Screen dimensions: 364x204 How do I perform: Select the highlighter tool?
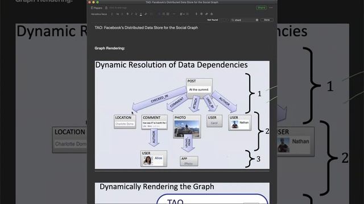(x=146, y=14)
